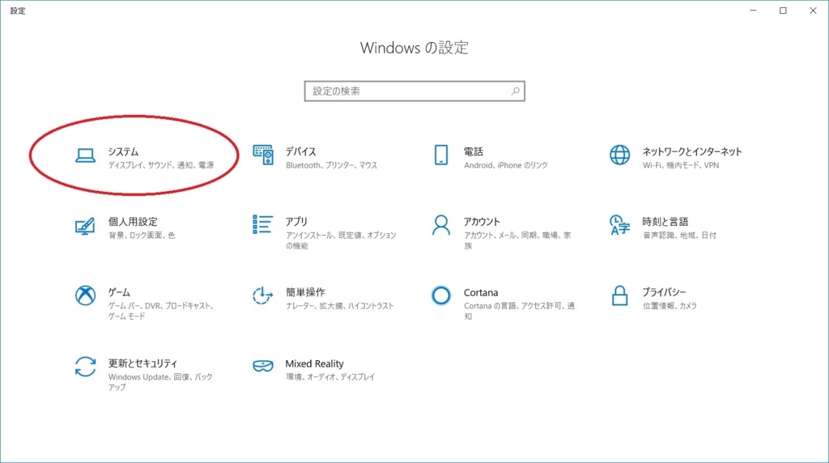Open the システム category title
829x463 pixels.
[123, 151]
